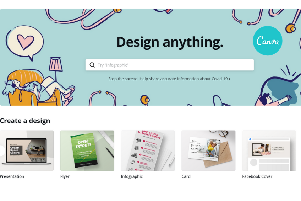Click the Presentation label text

pos(12,176)
